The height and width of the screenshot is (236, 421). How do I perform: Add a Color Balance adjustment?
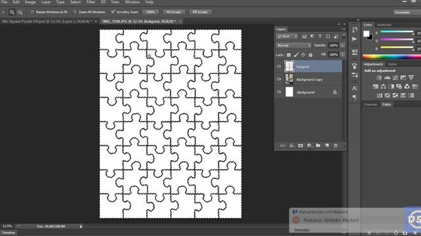[x=384, y=87]
